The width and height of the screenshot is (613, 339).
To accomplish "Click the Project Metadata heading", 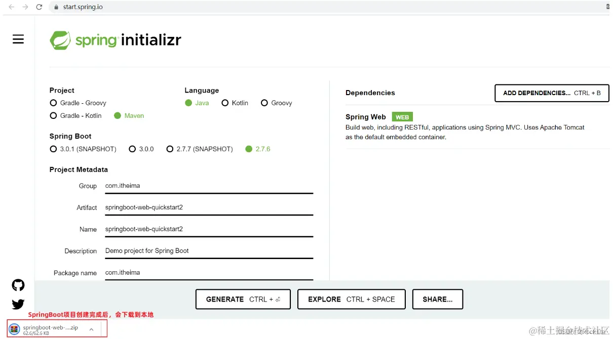I will [79, 169].
